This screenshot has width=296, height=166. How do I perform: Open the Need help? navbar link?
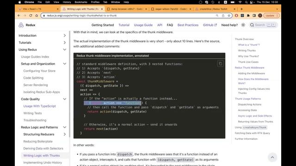click(x=229, y=25)
